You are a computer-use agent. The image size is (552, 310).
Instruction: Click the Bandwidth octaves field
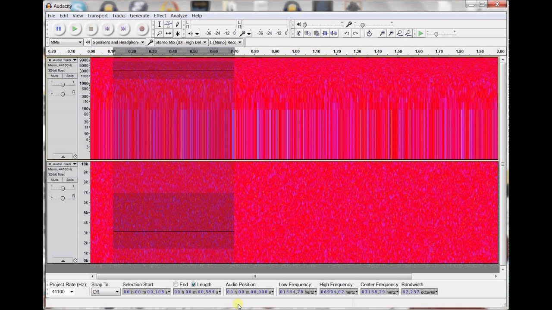click(x=420, y=292)
